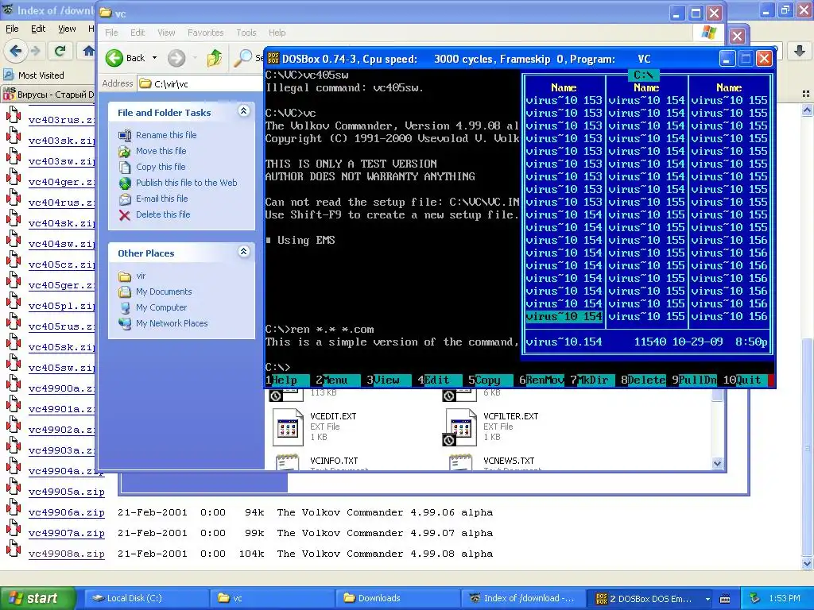This screenshot has width=814, height=610.
Task: Click the DOSBox title bar icon
Action: 273,59
